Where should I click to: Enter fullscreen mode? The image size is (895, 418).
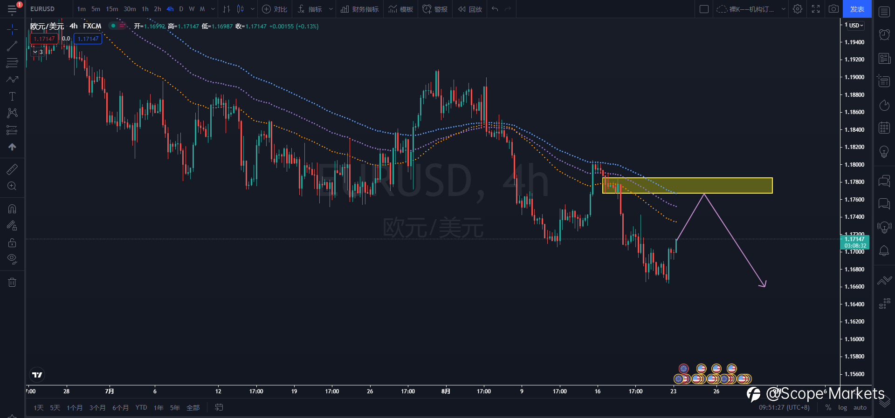pos(816,9)
